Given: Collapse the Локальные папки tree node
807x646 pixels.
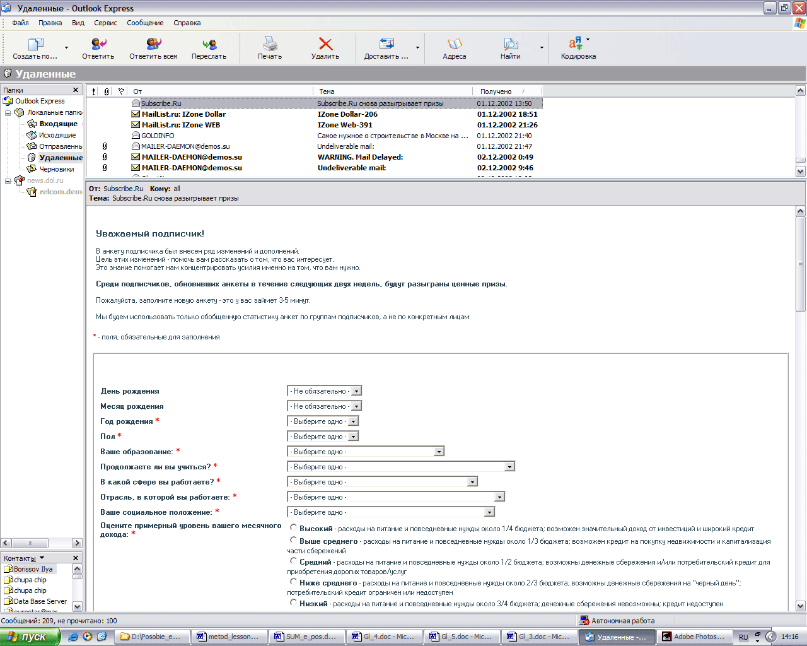Looking at the screenshot, I should [8, 113].
